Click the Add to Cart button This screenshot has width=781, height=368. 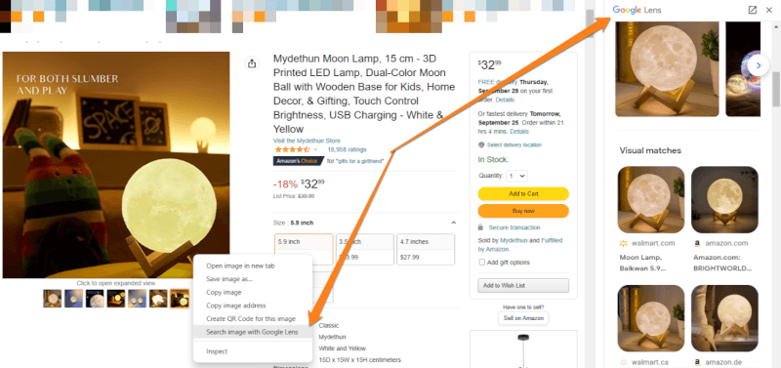(523, 193)
